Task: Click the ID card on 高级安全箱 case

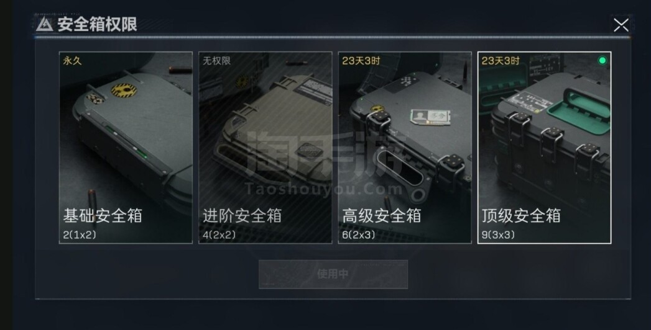Action: point(429,117)
